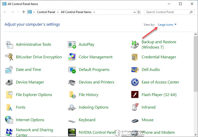Image resolution: width=198 pixels, height=137 pixels.
Task: Open the Indexing Options magnifier icon
Action: (72, 108)
